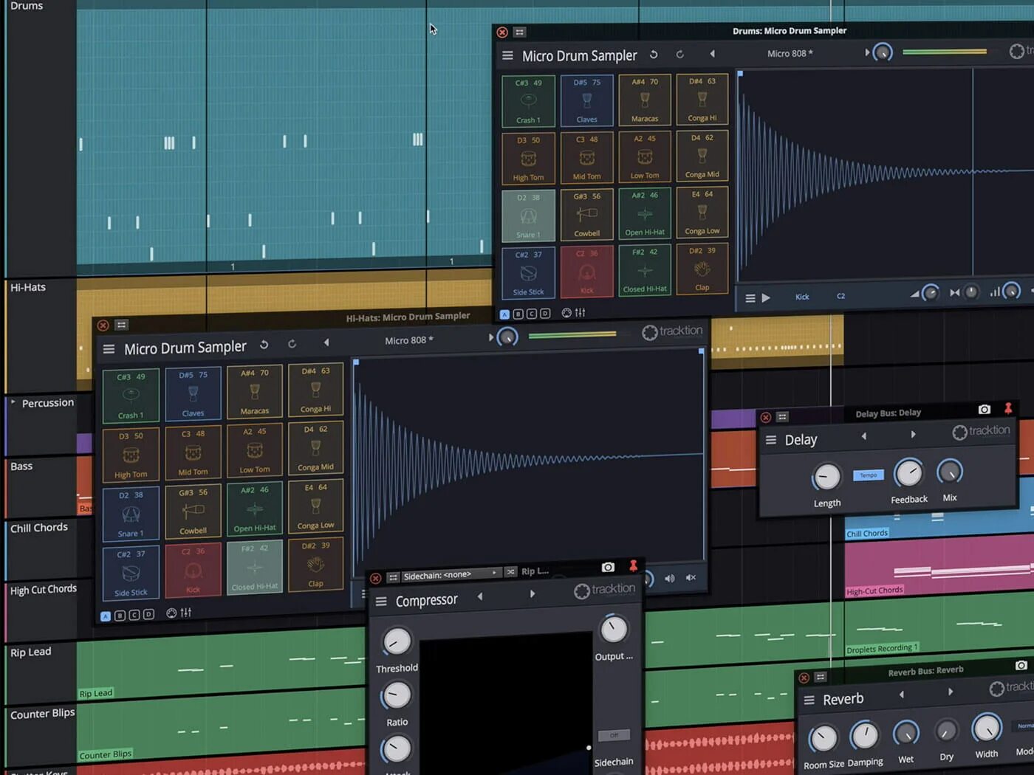This screenshot has width=1034, height=775.
Task: Undo in the Hi-Hats Micro Drum Sampler
Action: 264,345
